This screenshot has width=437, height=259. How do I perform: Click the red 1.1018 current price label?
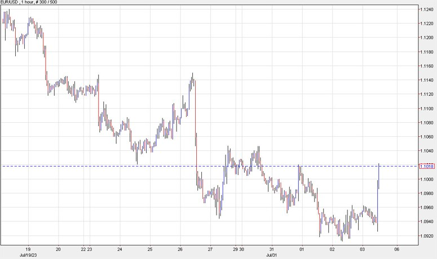click(x=426, y=166)
